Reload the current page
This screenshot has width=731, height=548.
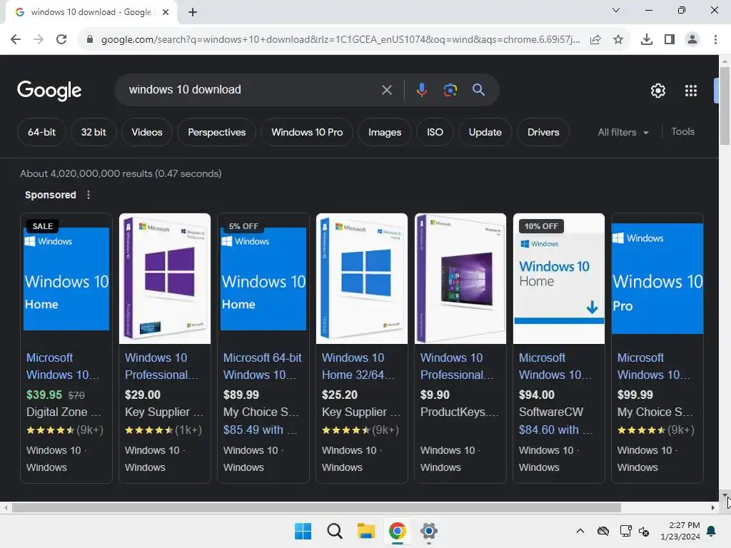(x=61, y=39)
